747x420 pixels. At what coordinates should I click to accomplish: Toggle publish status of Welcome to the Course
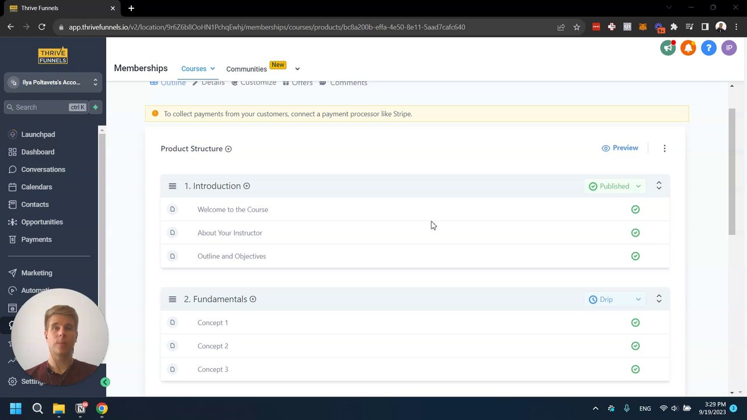click(x=636, y=209)
